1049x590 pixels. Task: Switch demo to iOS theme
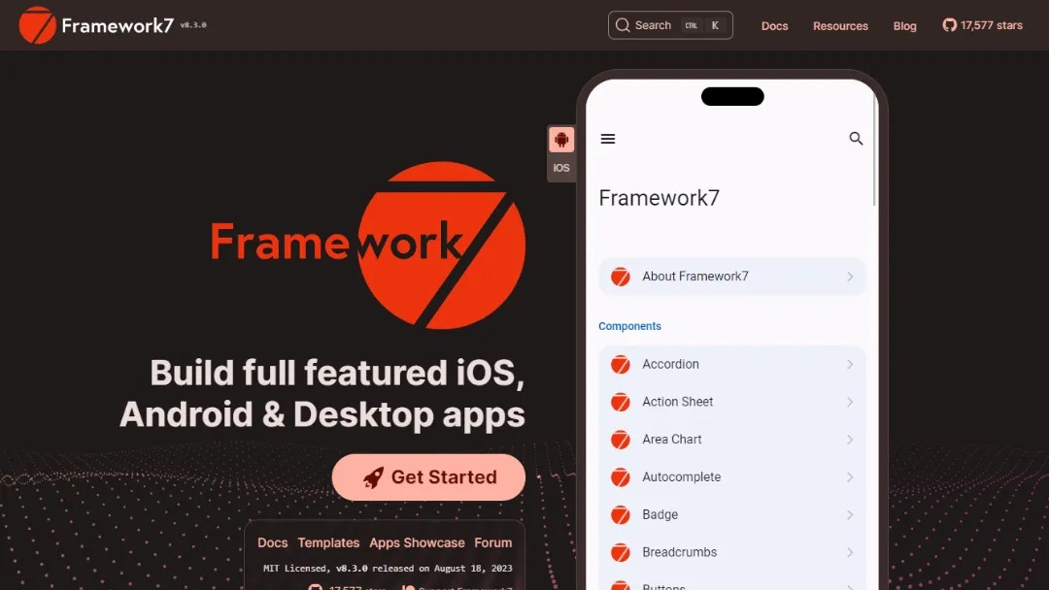561,168
